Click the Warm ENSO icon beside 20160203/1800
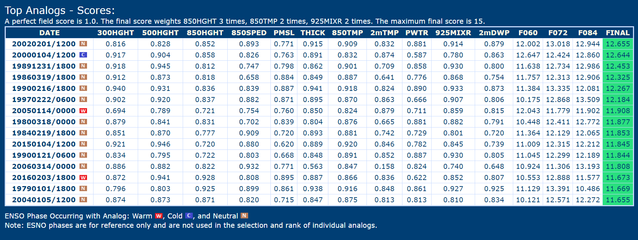Viewport: 638px width, 240px height. click(83, 177)
